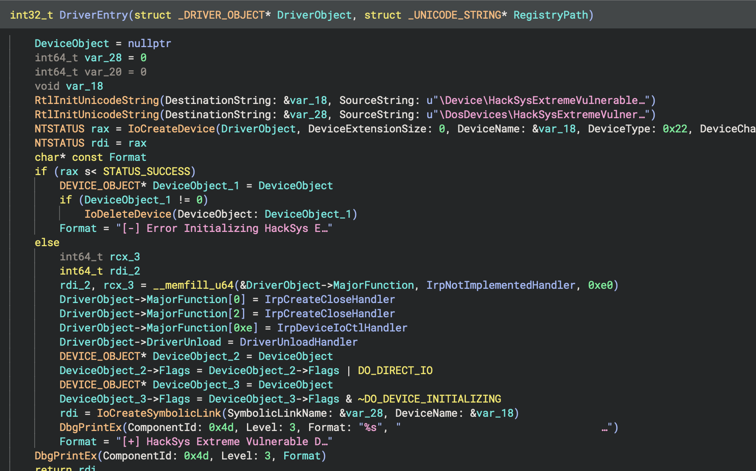Select the \DosDevices\HackSysExtremeVulner string literal
The height and width of the screenshot is (471, 756).
coord(541,115)
